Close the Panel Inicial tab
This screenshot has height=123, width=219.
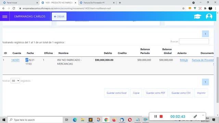coord(37,3)
